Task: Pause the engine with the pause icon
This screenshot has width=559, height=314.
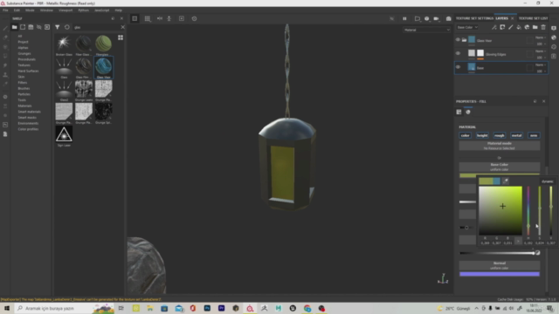Action: point(404,18)
